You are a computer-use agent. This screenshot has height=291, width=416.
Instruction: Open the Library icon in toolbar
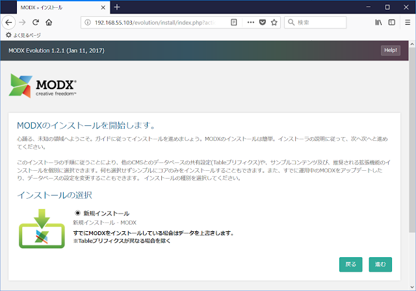point(378,23)
